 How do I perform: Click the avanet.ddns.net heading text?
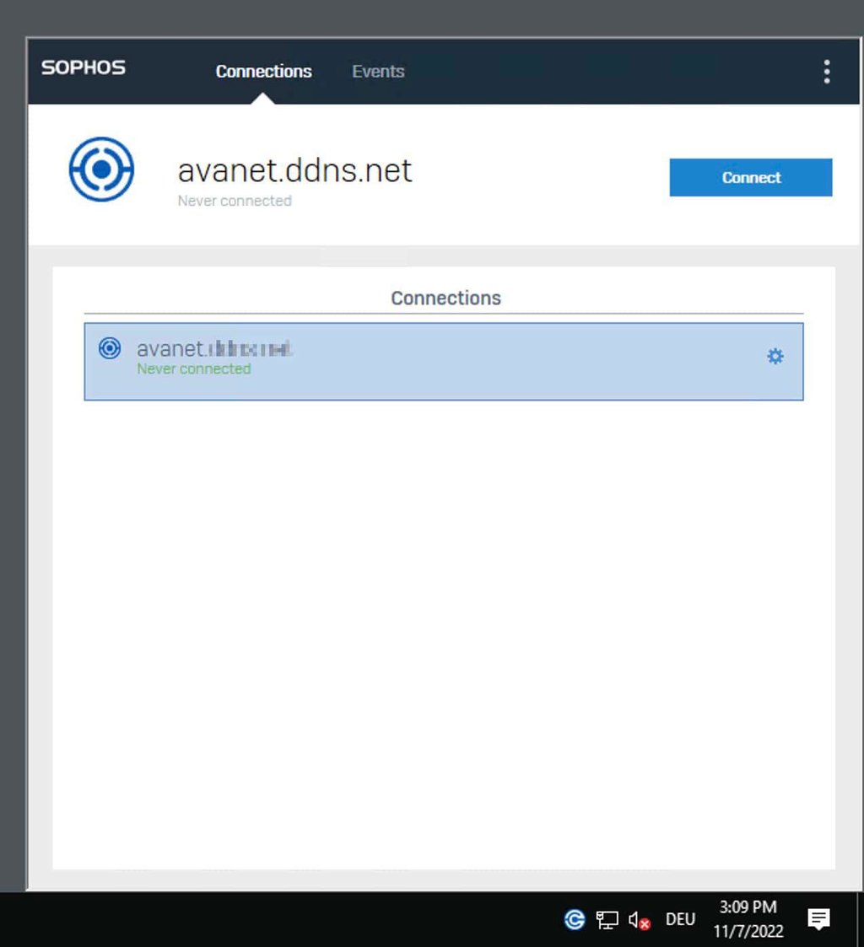click(294, 170)
